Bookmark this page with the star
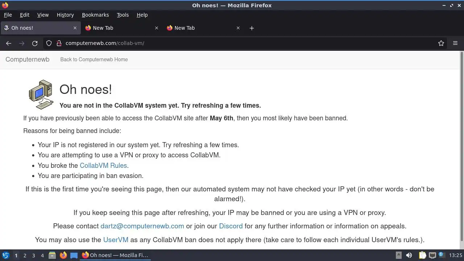 441,43
